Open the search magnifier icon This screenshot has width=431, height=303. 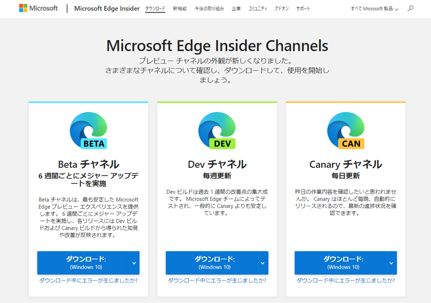410,8
